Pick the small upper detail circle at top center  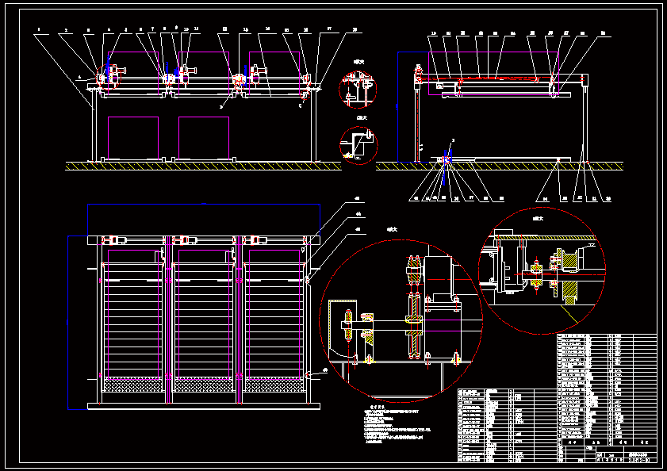point(358,90)
